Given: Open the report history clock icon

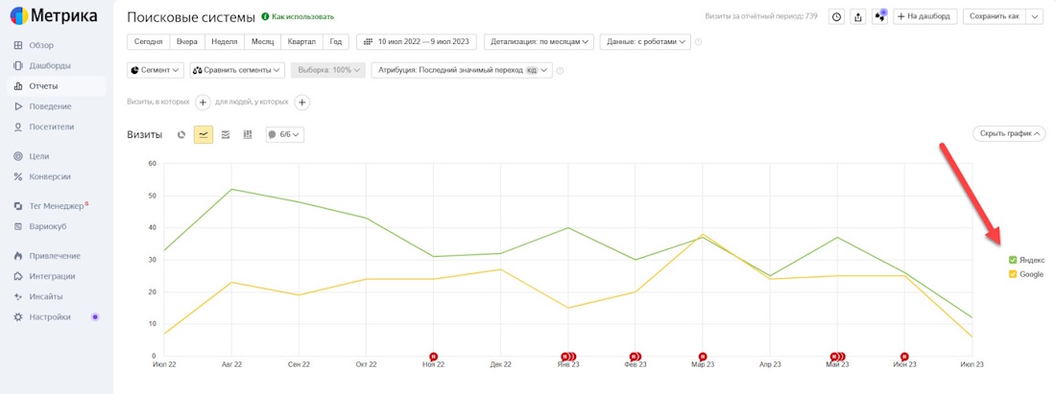Looking at the screenshot, I should [836, 16].
